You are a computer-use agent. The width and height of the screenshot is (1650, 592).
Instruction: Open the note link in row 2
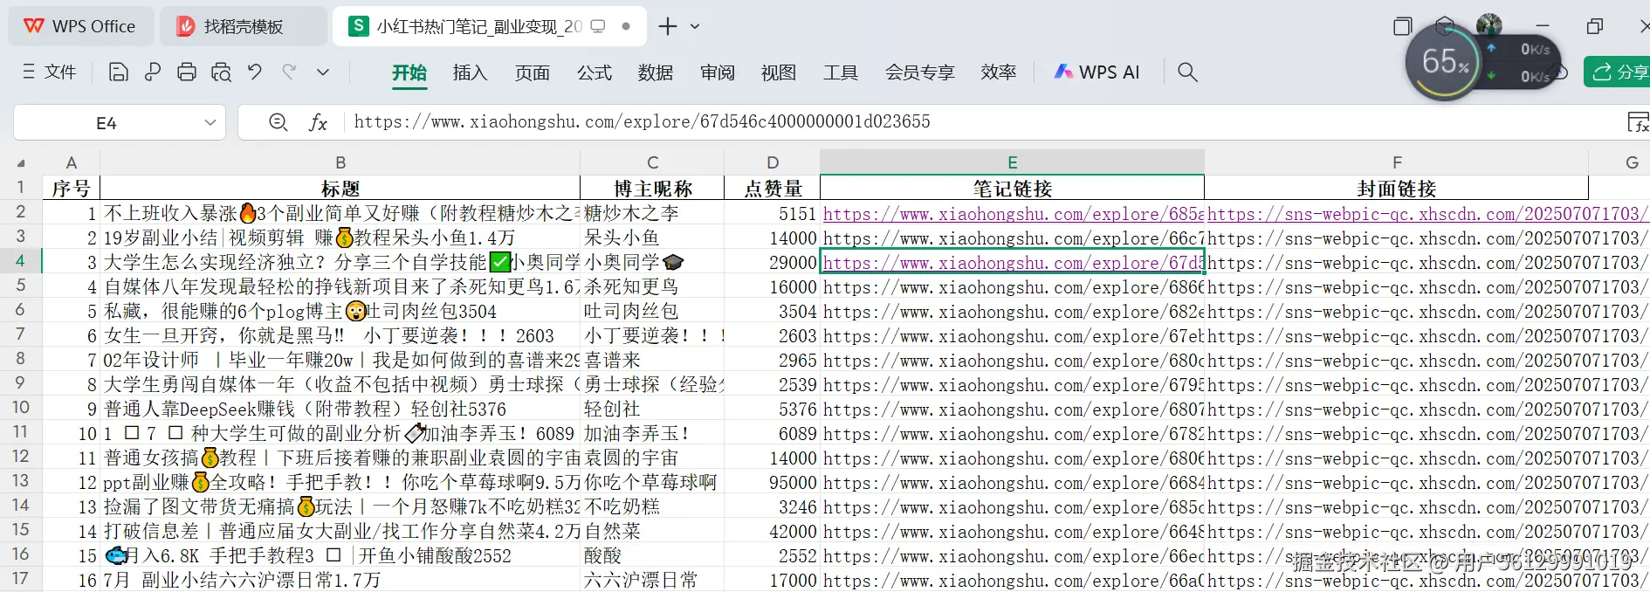coord(1013,213)
